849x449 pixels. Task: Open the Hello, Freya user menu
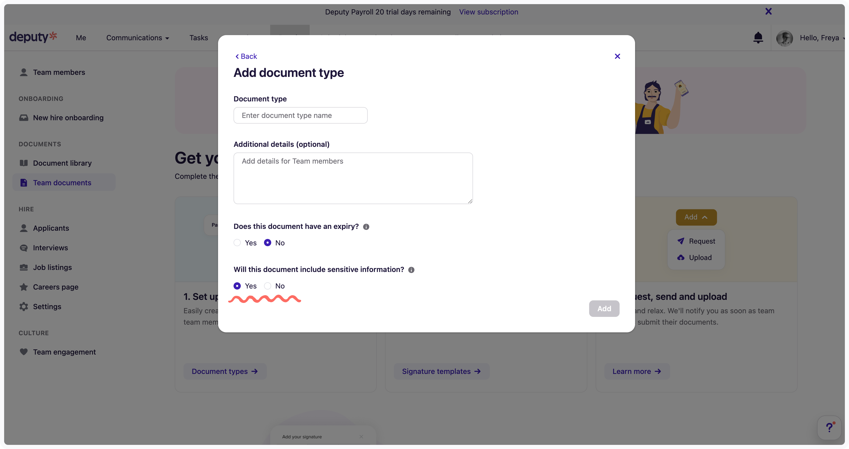pos(819,38)
